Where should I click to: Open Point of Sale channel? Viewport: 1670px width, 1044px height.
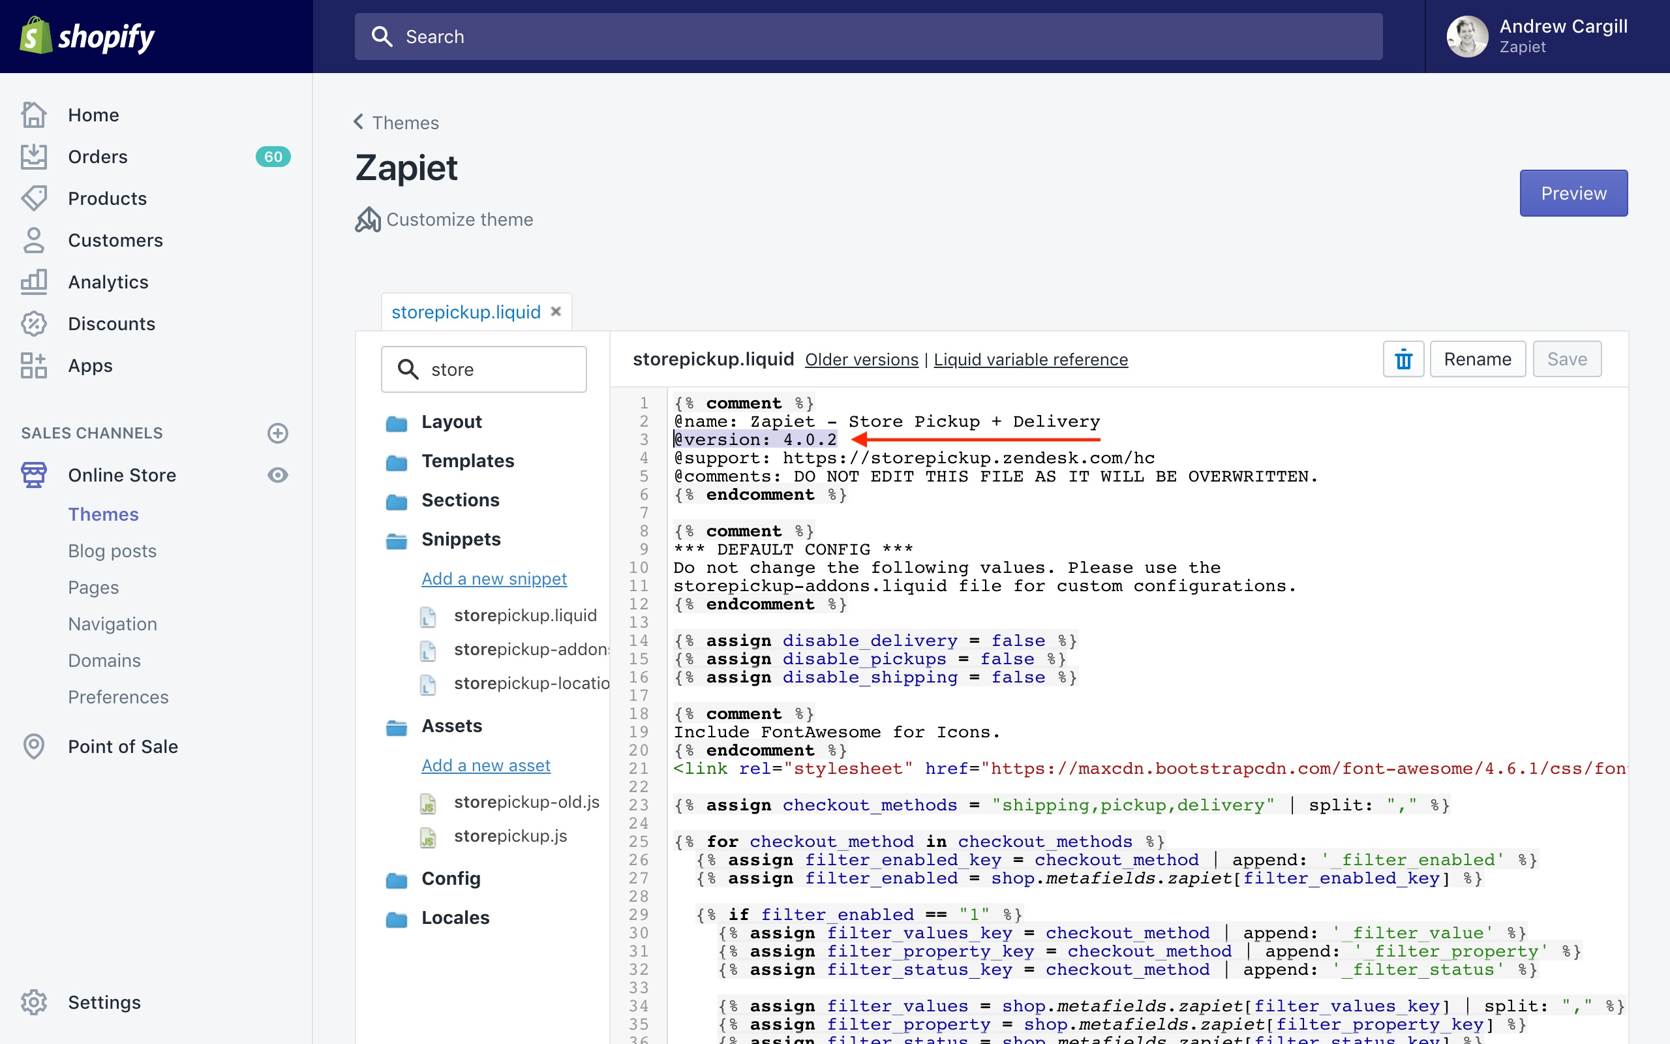(x=122, y=746)
